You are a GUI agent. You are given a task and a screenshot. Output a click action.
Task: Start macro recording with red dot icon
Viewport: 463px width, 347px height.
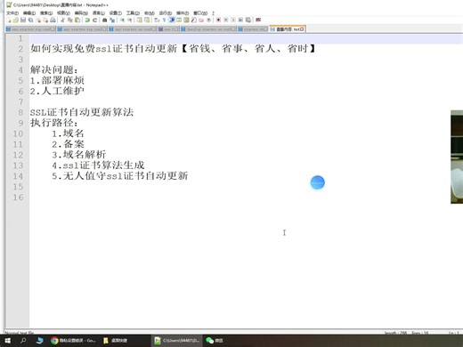pos(218,20)
